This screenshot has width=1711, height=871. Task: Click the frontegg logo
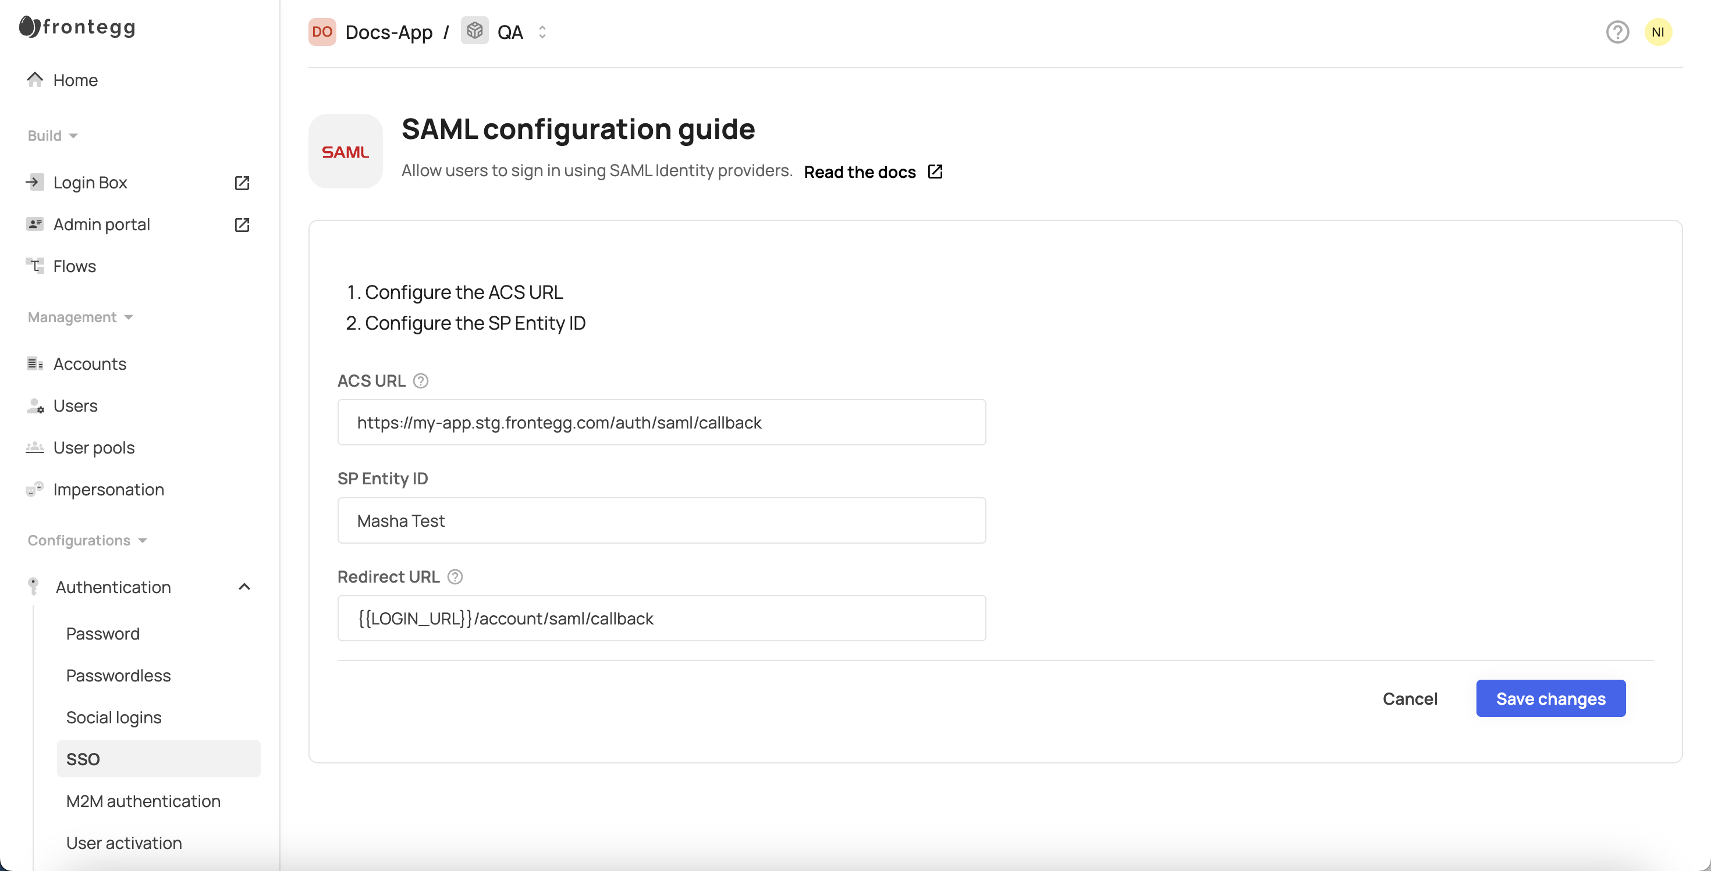(78, 27)
